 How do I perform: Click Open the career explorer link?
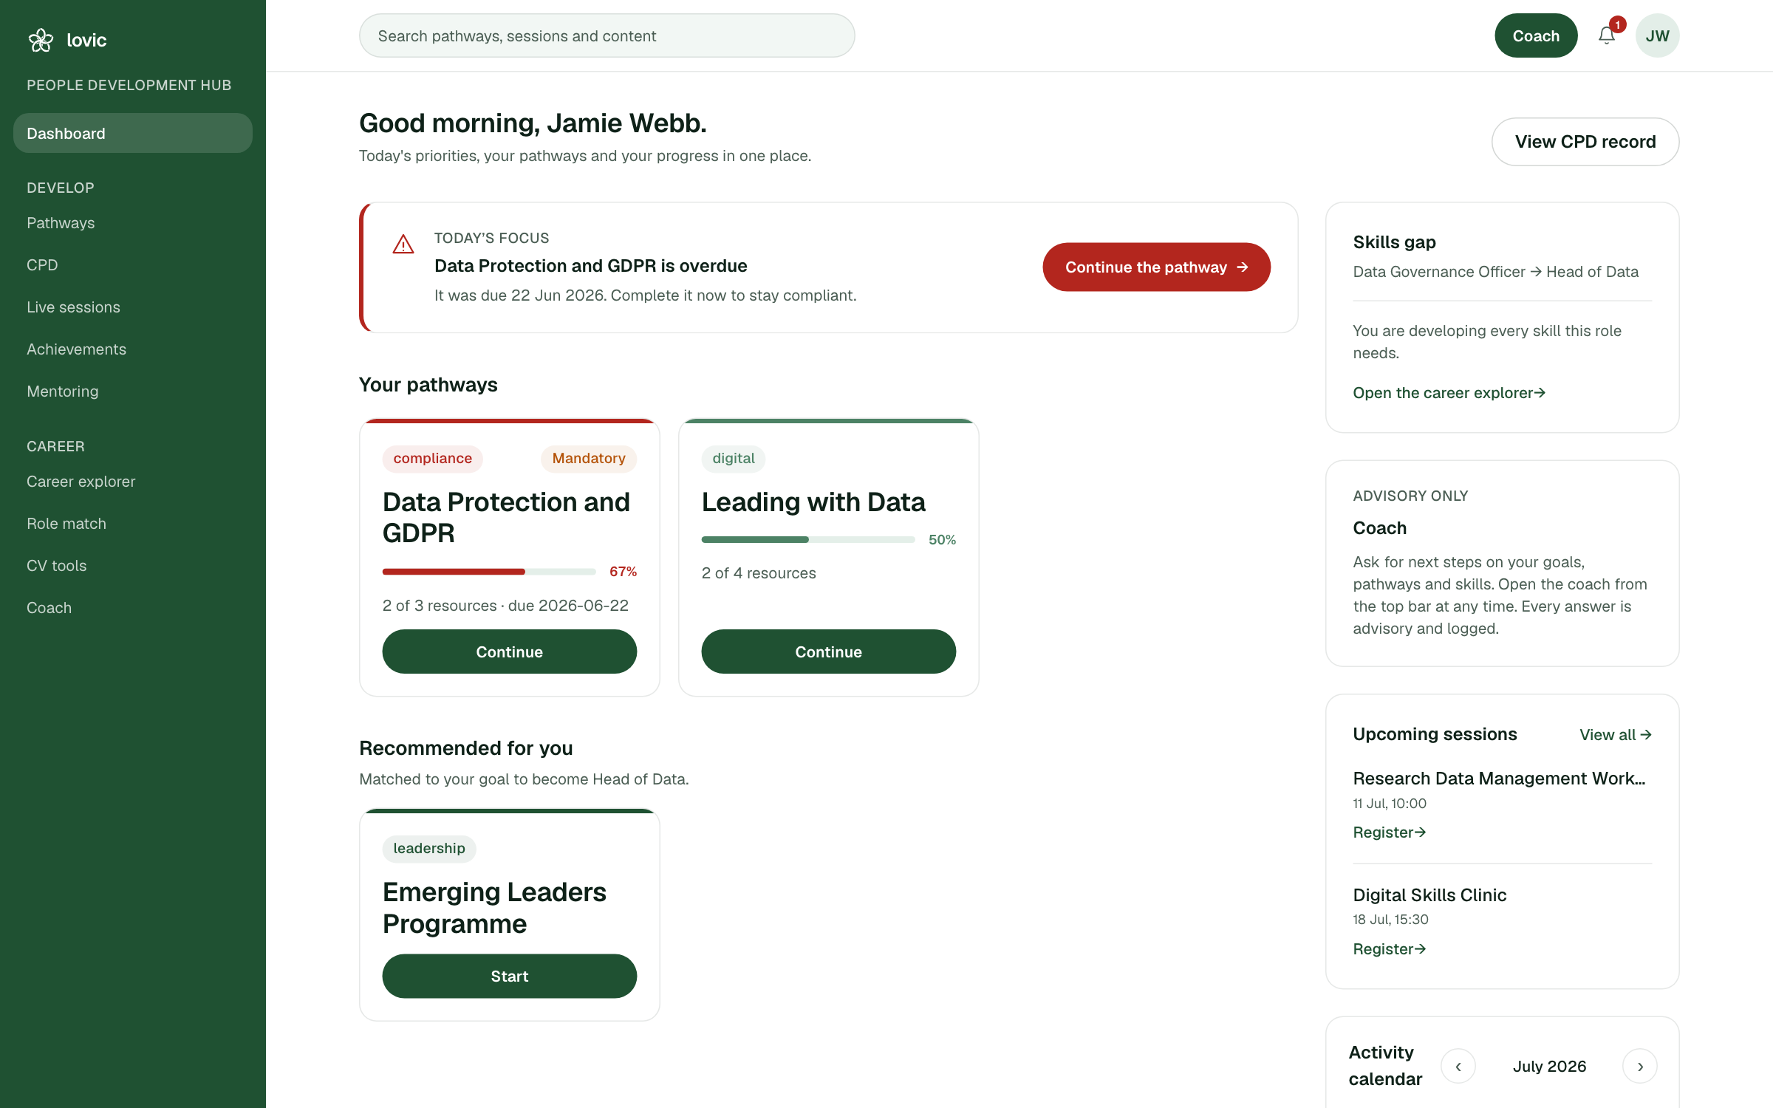click(x=1449, y=393)
